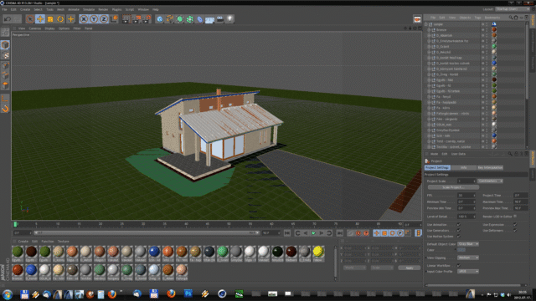Click the default object Color swatch
The width and height of the screenshot is (536, 301).
point(461,250)
